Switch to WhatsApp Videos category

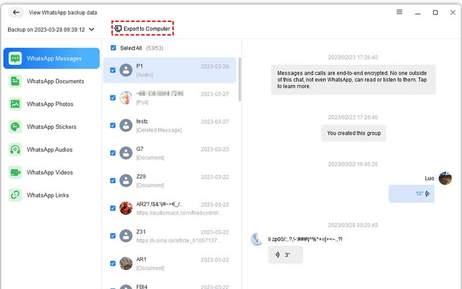tap(51, 172)
